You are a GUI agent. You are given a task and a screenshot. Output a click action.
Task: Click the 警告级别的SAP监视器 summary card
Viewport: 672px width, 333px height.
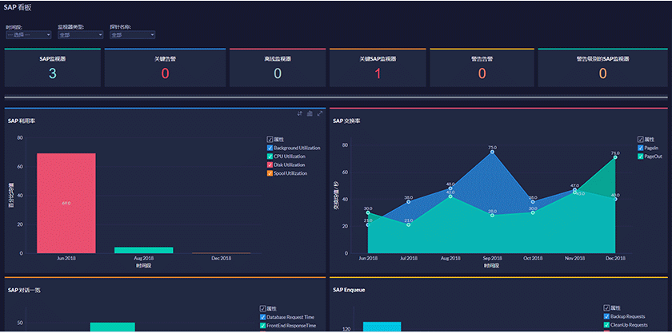point(602,68)
